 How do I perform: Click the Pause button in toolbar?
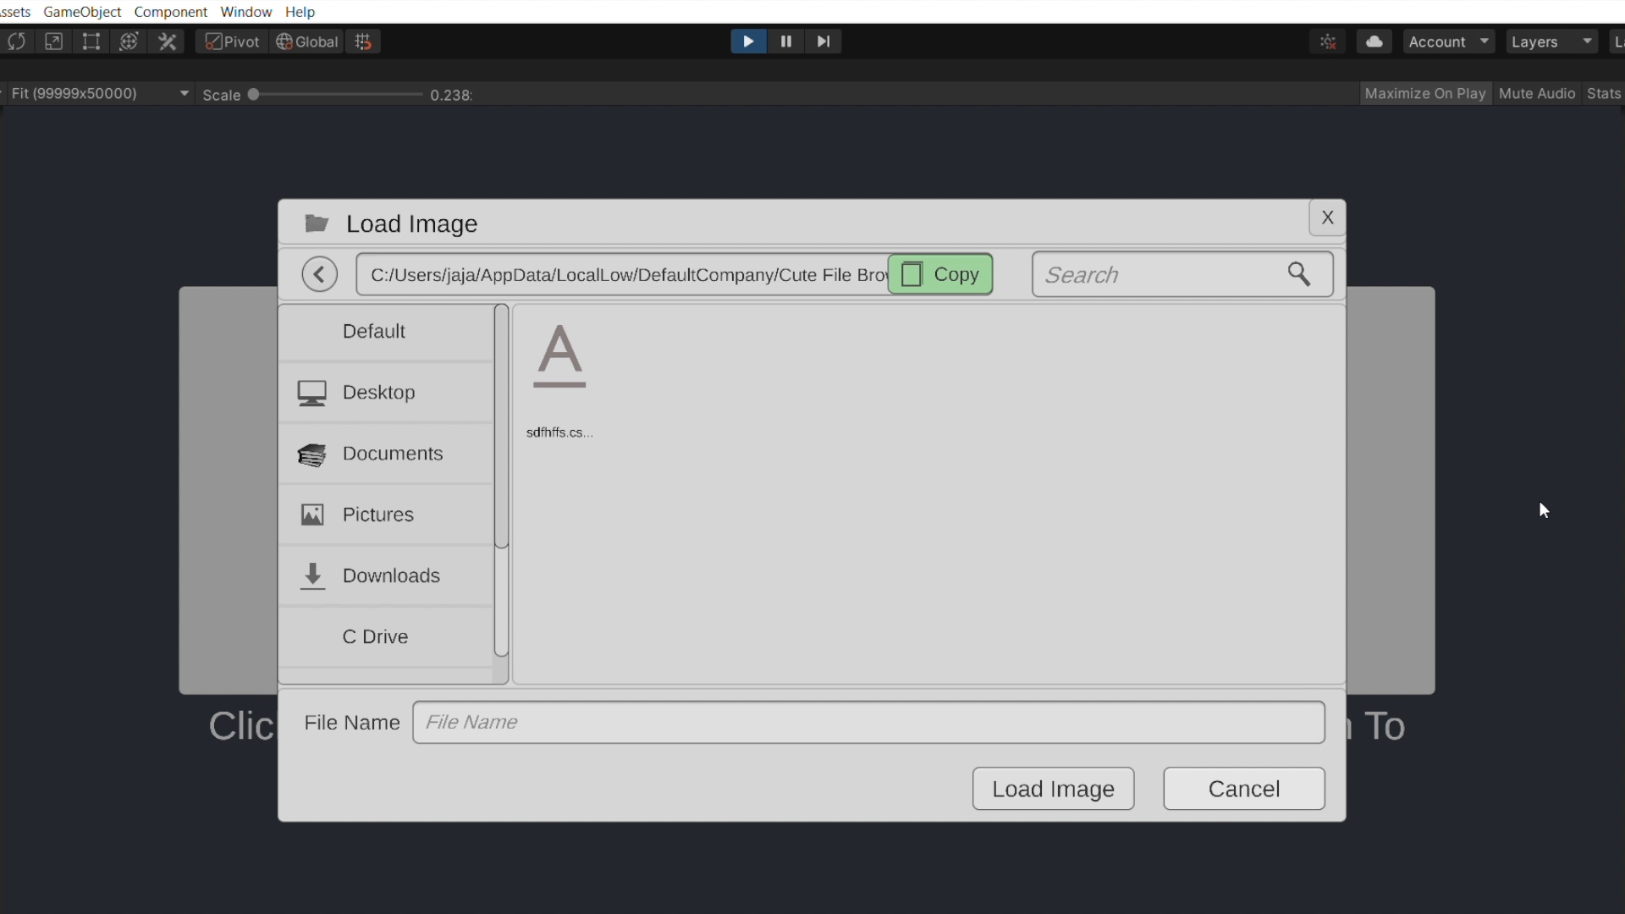pos(785,41)
